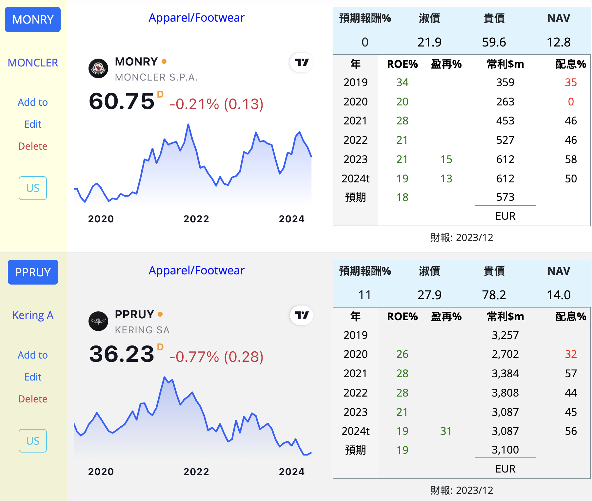The width and height of the screenshot is (592, 501).
Task: Click PPRUY 淑價 value 27.9
Action: coord(429,295)
